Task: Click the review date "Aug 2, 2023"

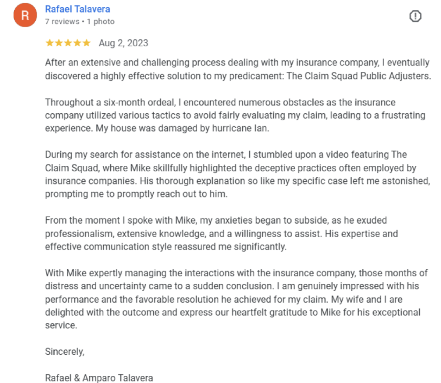Action: click(123, 43)
